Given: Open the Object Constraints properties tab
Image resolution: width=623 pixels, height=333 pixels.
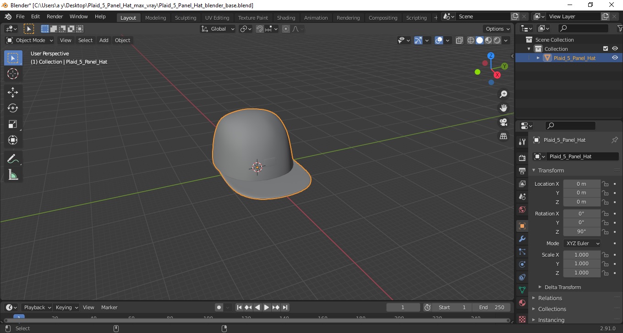Looking at the screenshot, I should click(x=522, y=277).
